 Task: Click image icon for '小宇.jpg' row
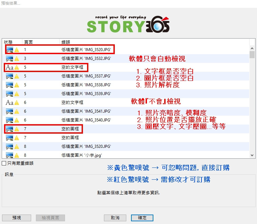coord(9,155)
